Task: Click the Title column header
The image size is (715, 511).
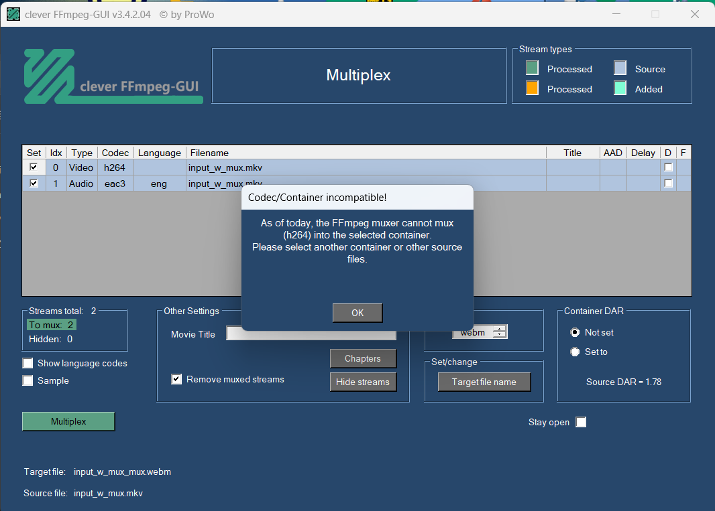Action: click(573, 153)
